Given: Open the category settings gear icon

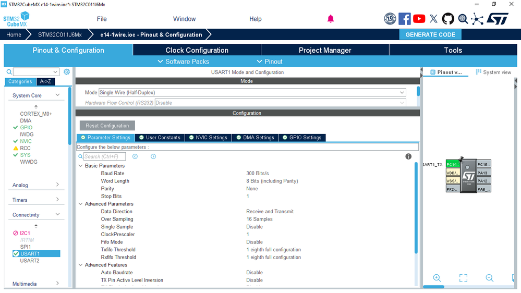Looking at the screenshot, I should tap(66, 72).
